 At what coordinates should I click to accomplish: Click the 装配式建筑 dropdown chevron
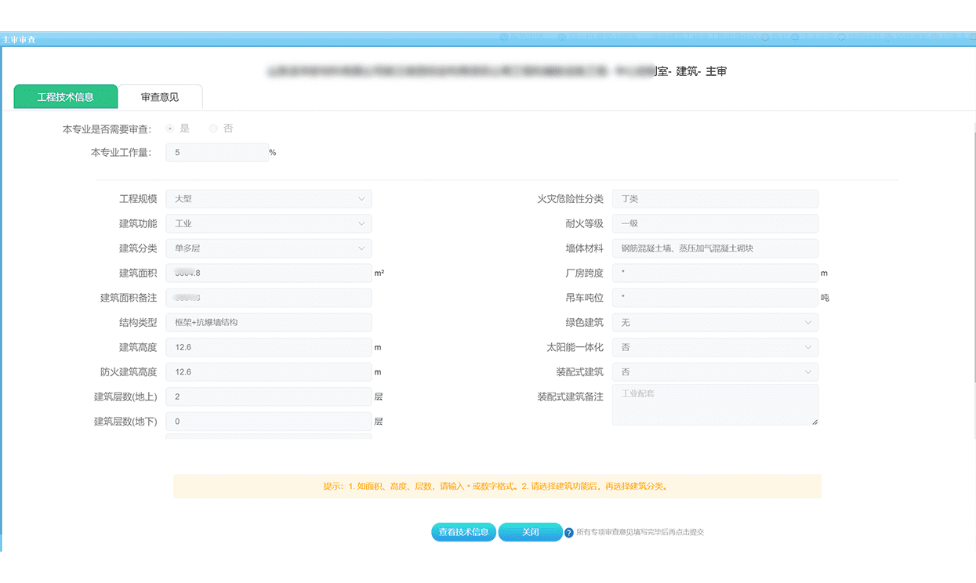click(808, 371)
